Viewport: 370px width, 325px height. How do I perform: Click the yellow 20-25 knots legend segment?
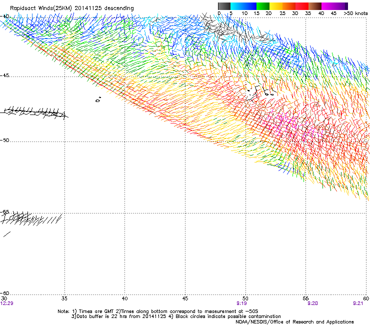point(276,6)
